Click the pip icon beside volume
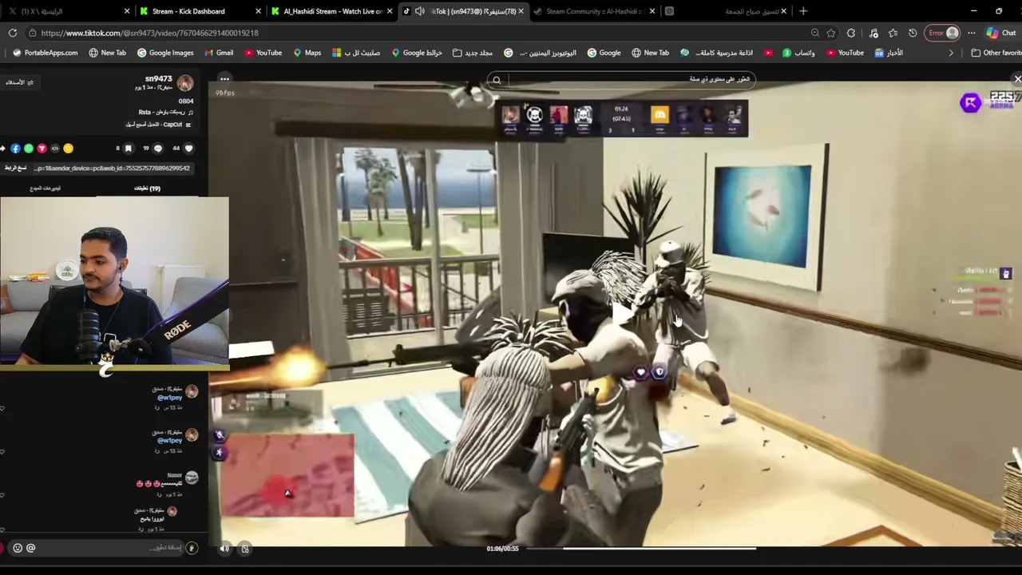Viewport: 1022px width, 575px height. (x=245, y=549)
